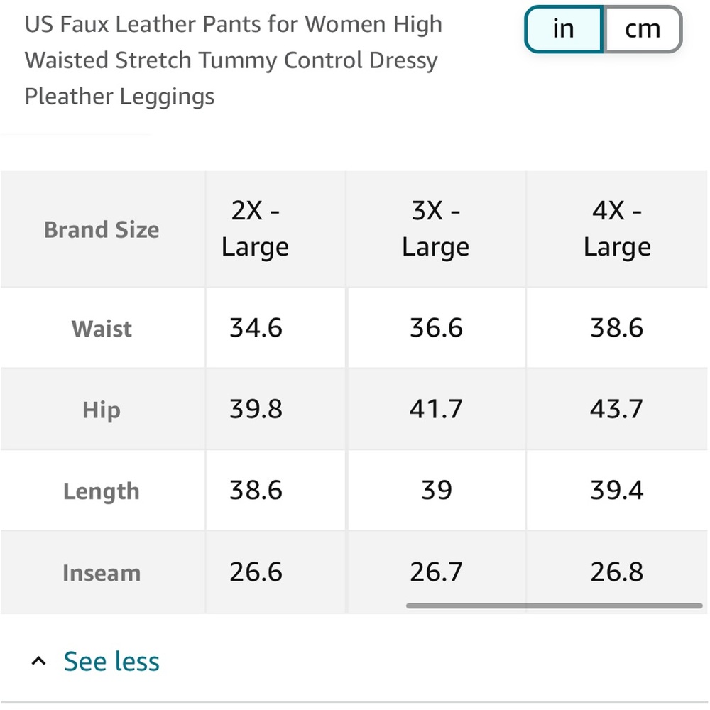The image size is (710, 710).
Task: Click the 39.4 length measurement cell
Action: tap(616, 490)
